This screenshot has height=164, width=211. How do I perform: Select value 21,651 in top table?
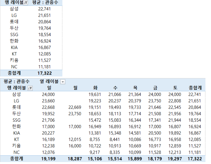(44, 15)
